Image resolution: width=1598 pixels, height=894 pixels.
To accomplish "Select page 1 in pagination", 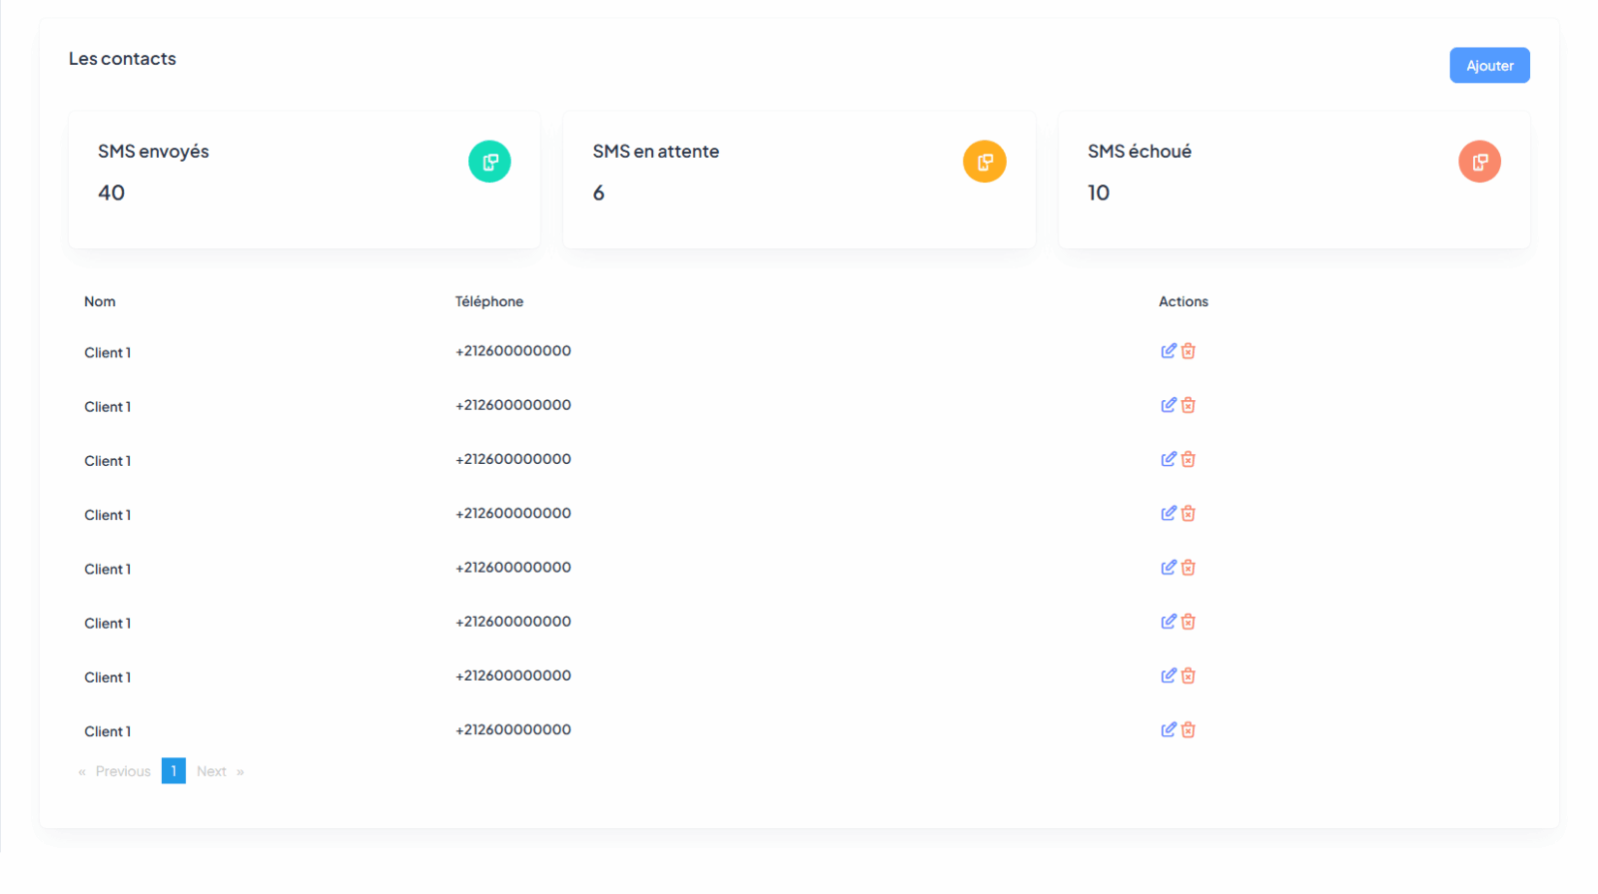I will coord(174,771).
